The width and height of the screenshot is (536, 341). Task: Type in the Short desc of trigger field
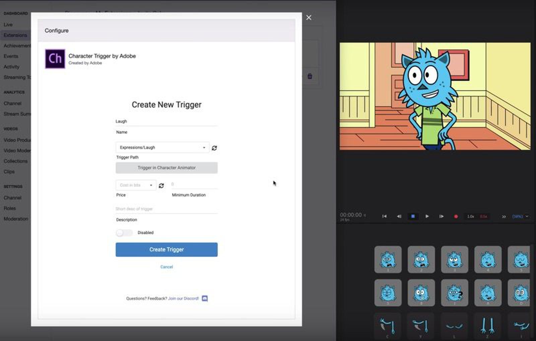166,209
